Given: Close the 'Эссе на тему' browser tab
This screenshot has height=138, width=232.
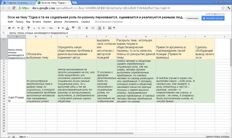Looking at the screenshot, I should point(68,3).
